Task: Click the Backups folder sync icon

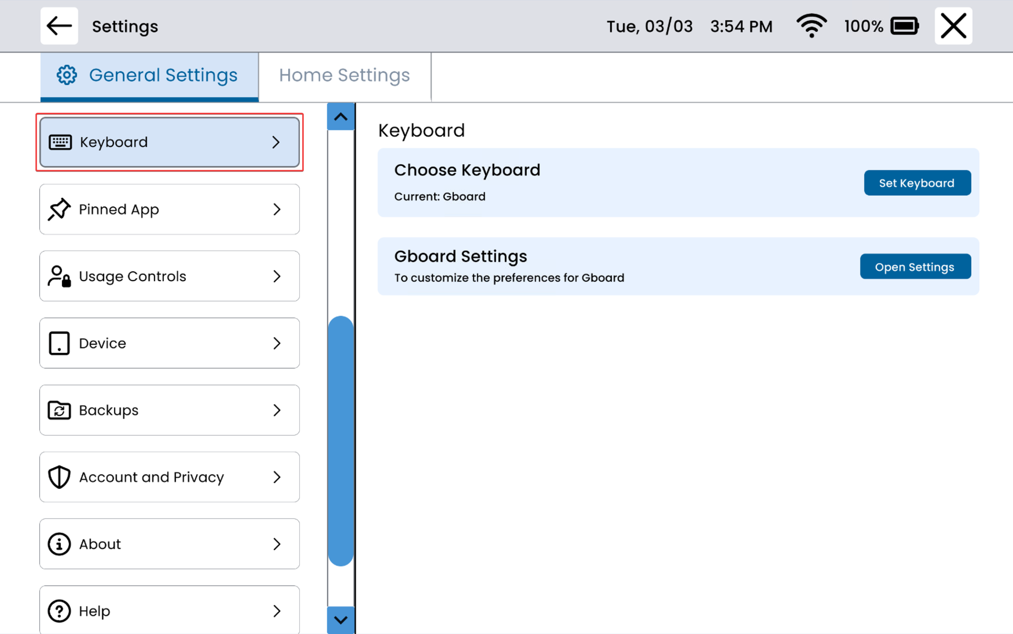Action: [x=59, y=410]
